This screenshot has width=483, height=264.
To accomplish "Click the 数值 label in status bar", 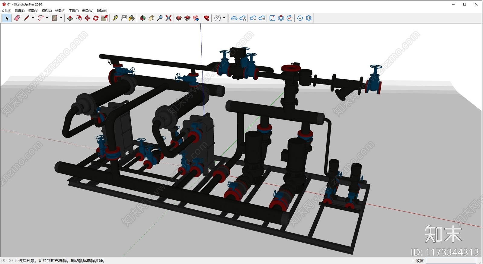I will coord(420,261).
